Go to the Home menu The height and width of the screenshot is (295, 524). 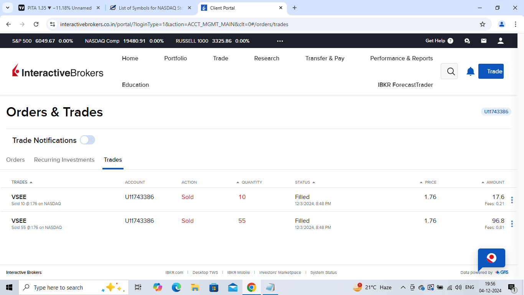pos(130,58)
